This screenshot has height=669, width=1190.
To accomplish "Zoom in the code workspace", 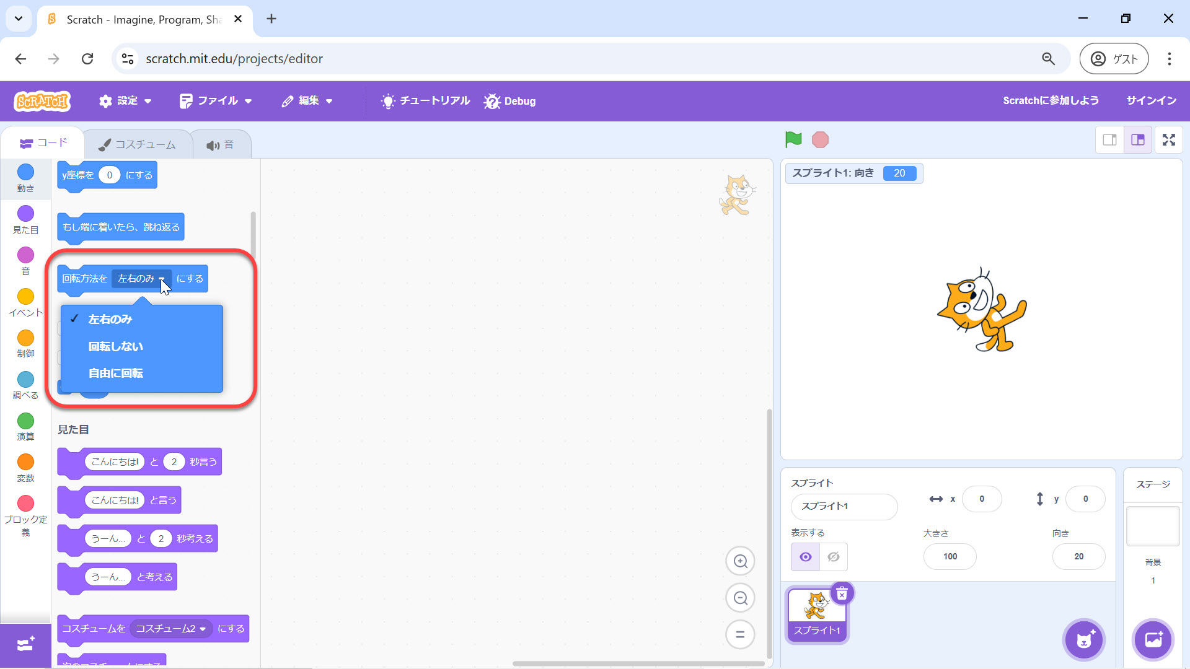I will point(740,561).
